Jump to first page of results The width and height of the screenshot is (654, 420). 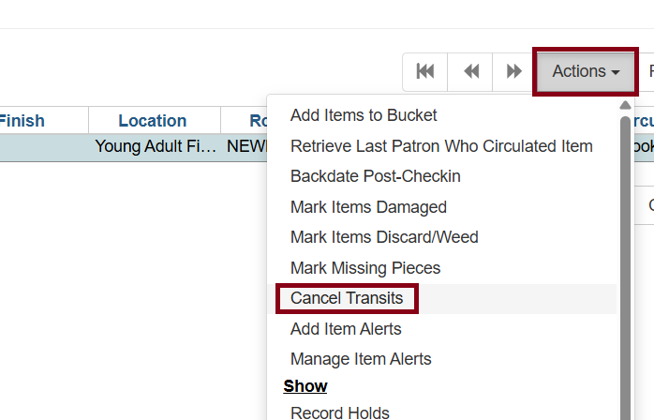pos(424,71)
